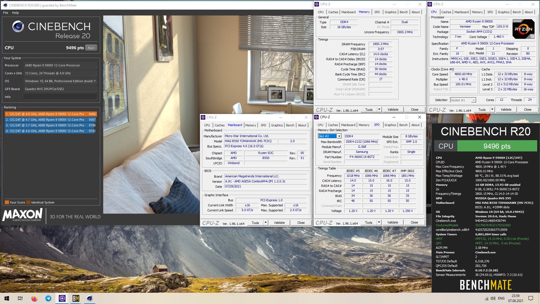This screenshot has height=304, width=540.
Task: Select ranking entry with 9367 score
Action: coord(51,120)
